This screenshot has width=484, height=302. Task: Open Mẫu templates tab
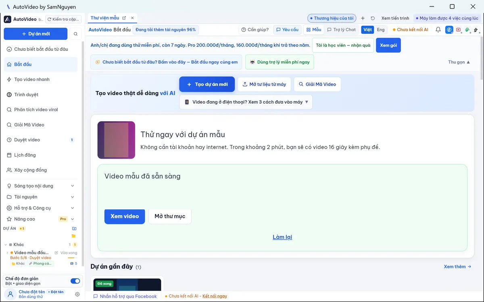click(x=313, y=30)
